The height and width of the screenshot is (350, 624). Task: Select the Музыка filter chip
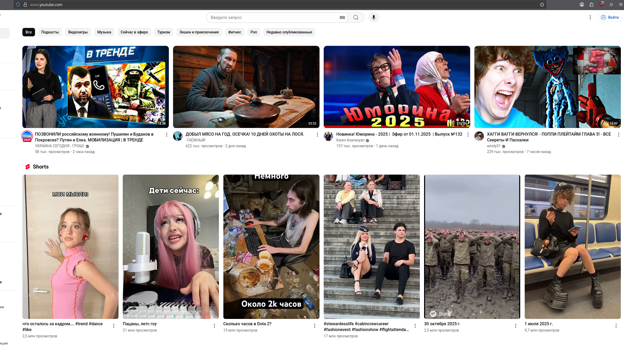[x=104, y=32]
